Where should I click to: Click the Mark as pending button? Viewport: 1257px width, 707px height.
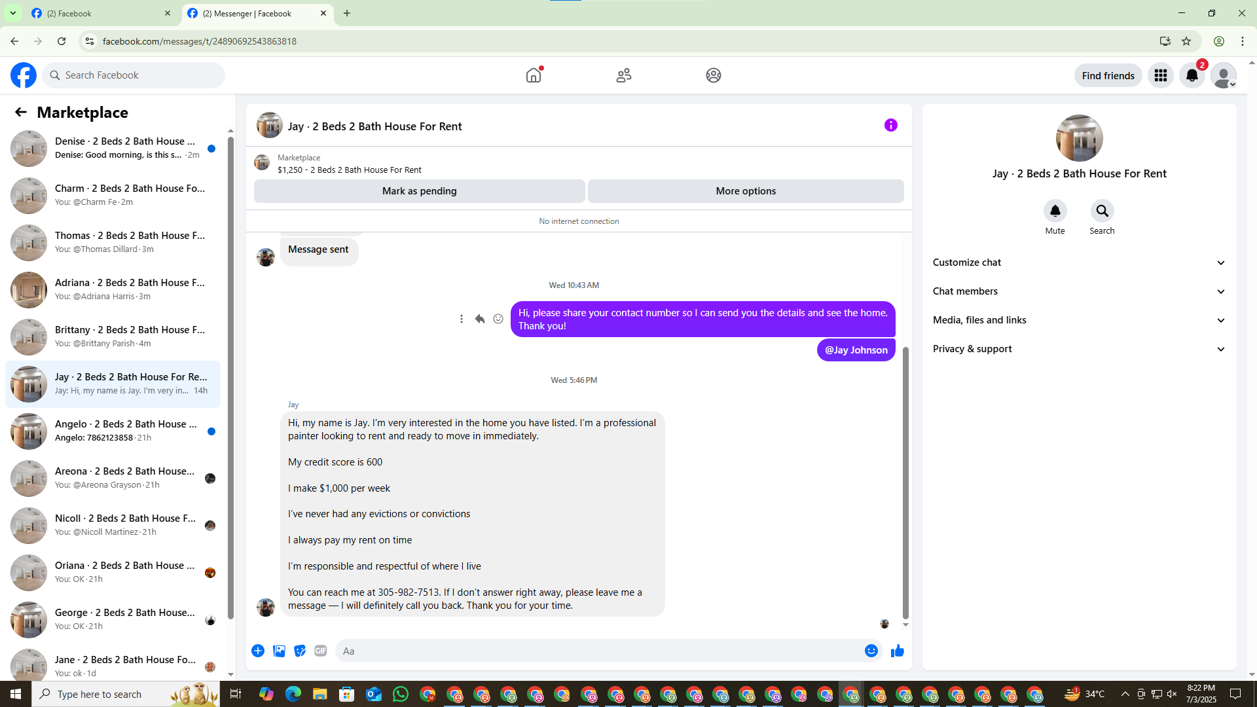pos(419,191)
